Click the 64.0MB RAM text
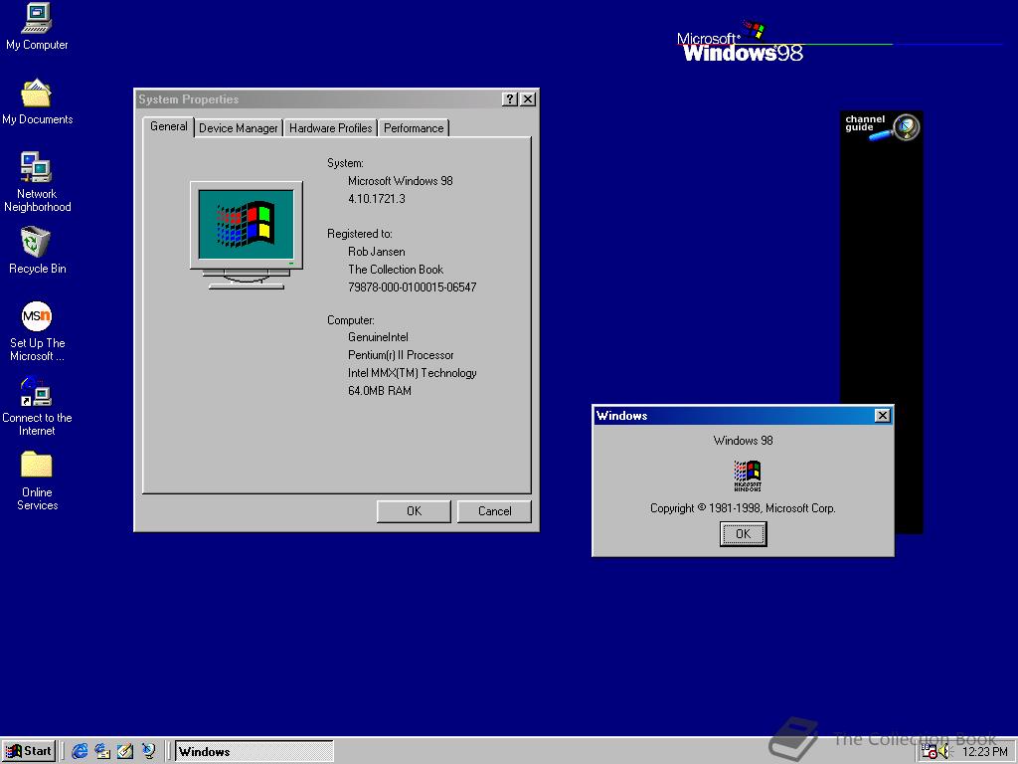 click(x=380, y=391)
